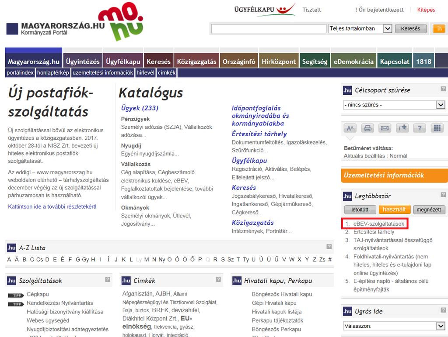The image size is (448, 337).
Task: Open help icon of Célcsoport szűrése panel
Action: [x=443, y=89]
